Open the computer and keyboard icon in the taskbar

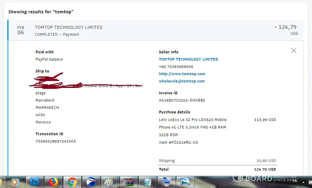click(x=166, y=182)
